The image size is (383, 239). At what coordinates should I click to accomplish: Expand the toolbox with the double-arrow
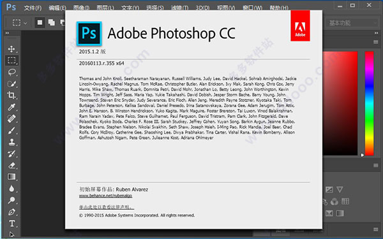7,33
